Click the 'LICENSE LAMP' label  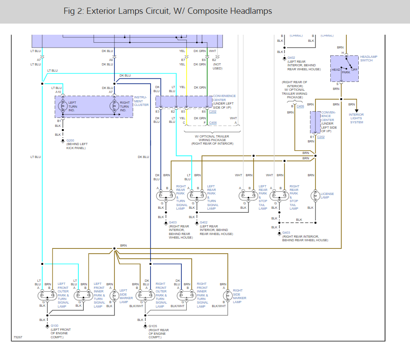point(327,196)
